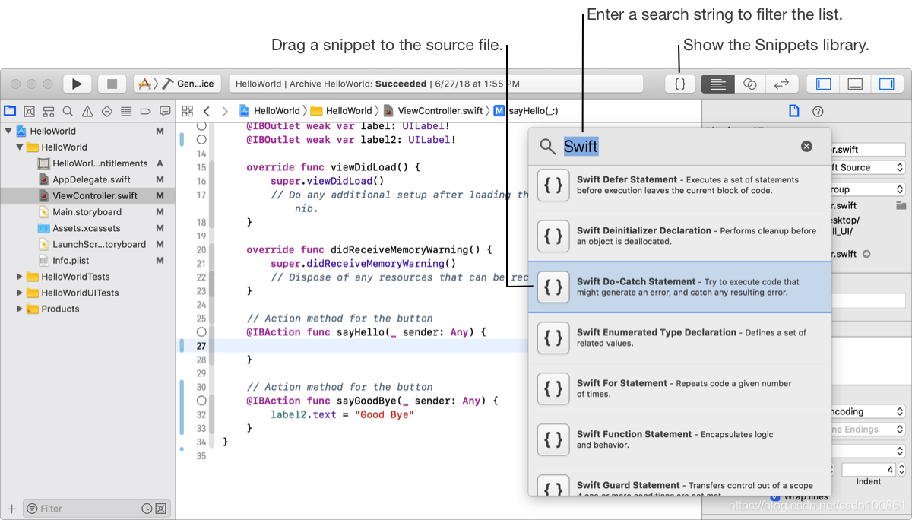The width and height of the screenshot is (912, 520).
Task: Select the Swift For Statement snippet
Action: tap(679, 389)
